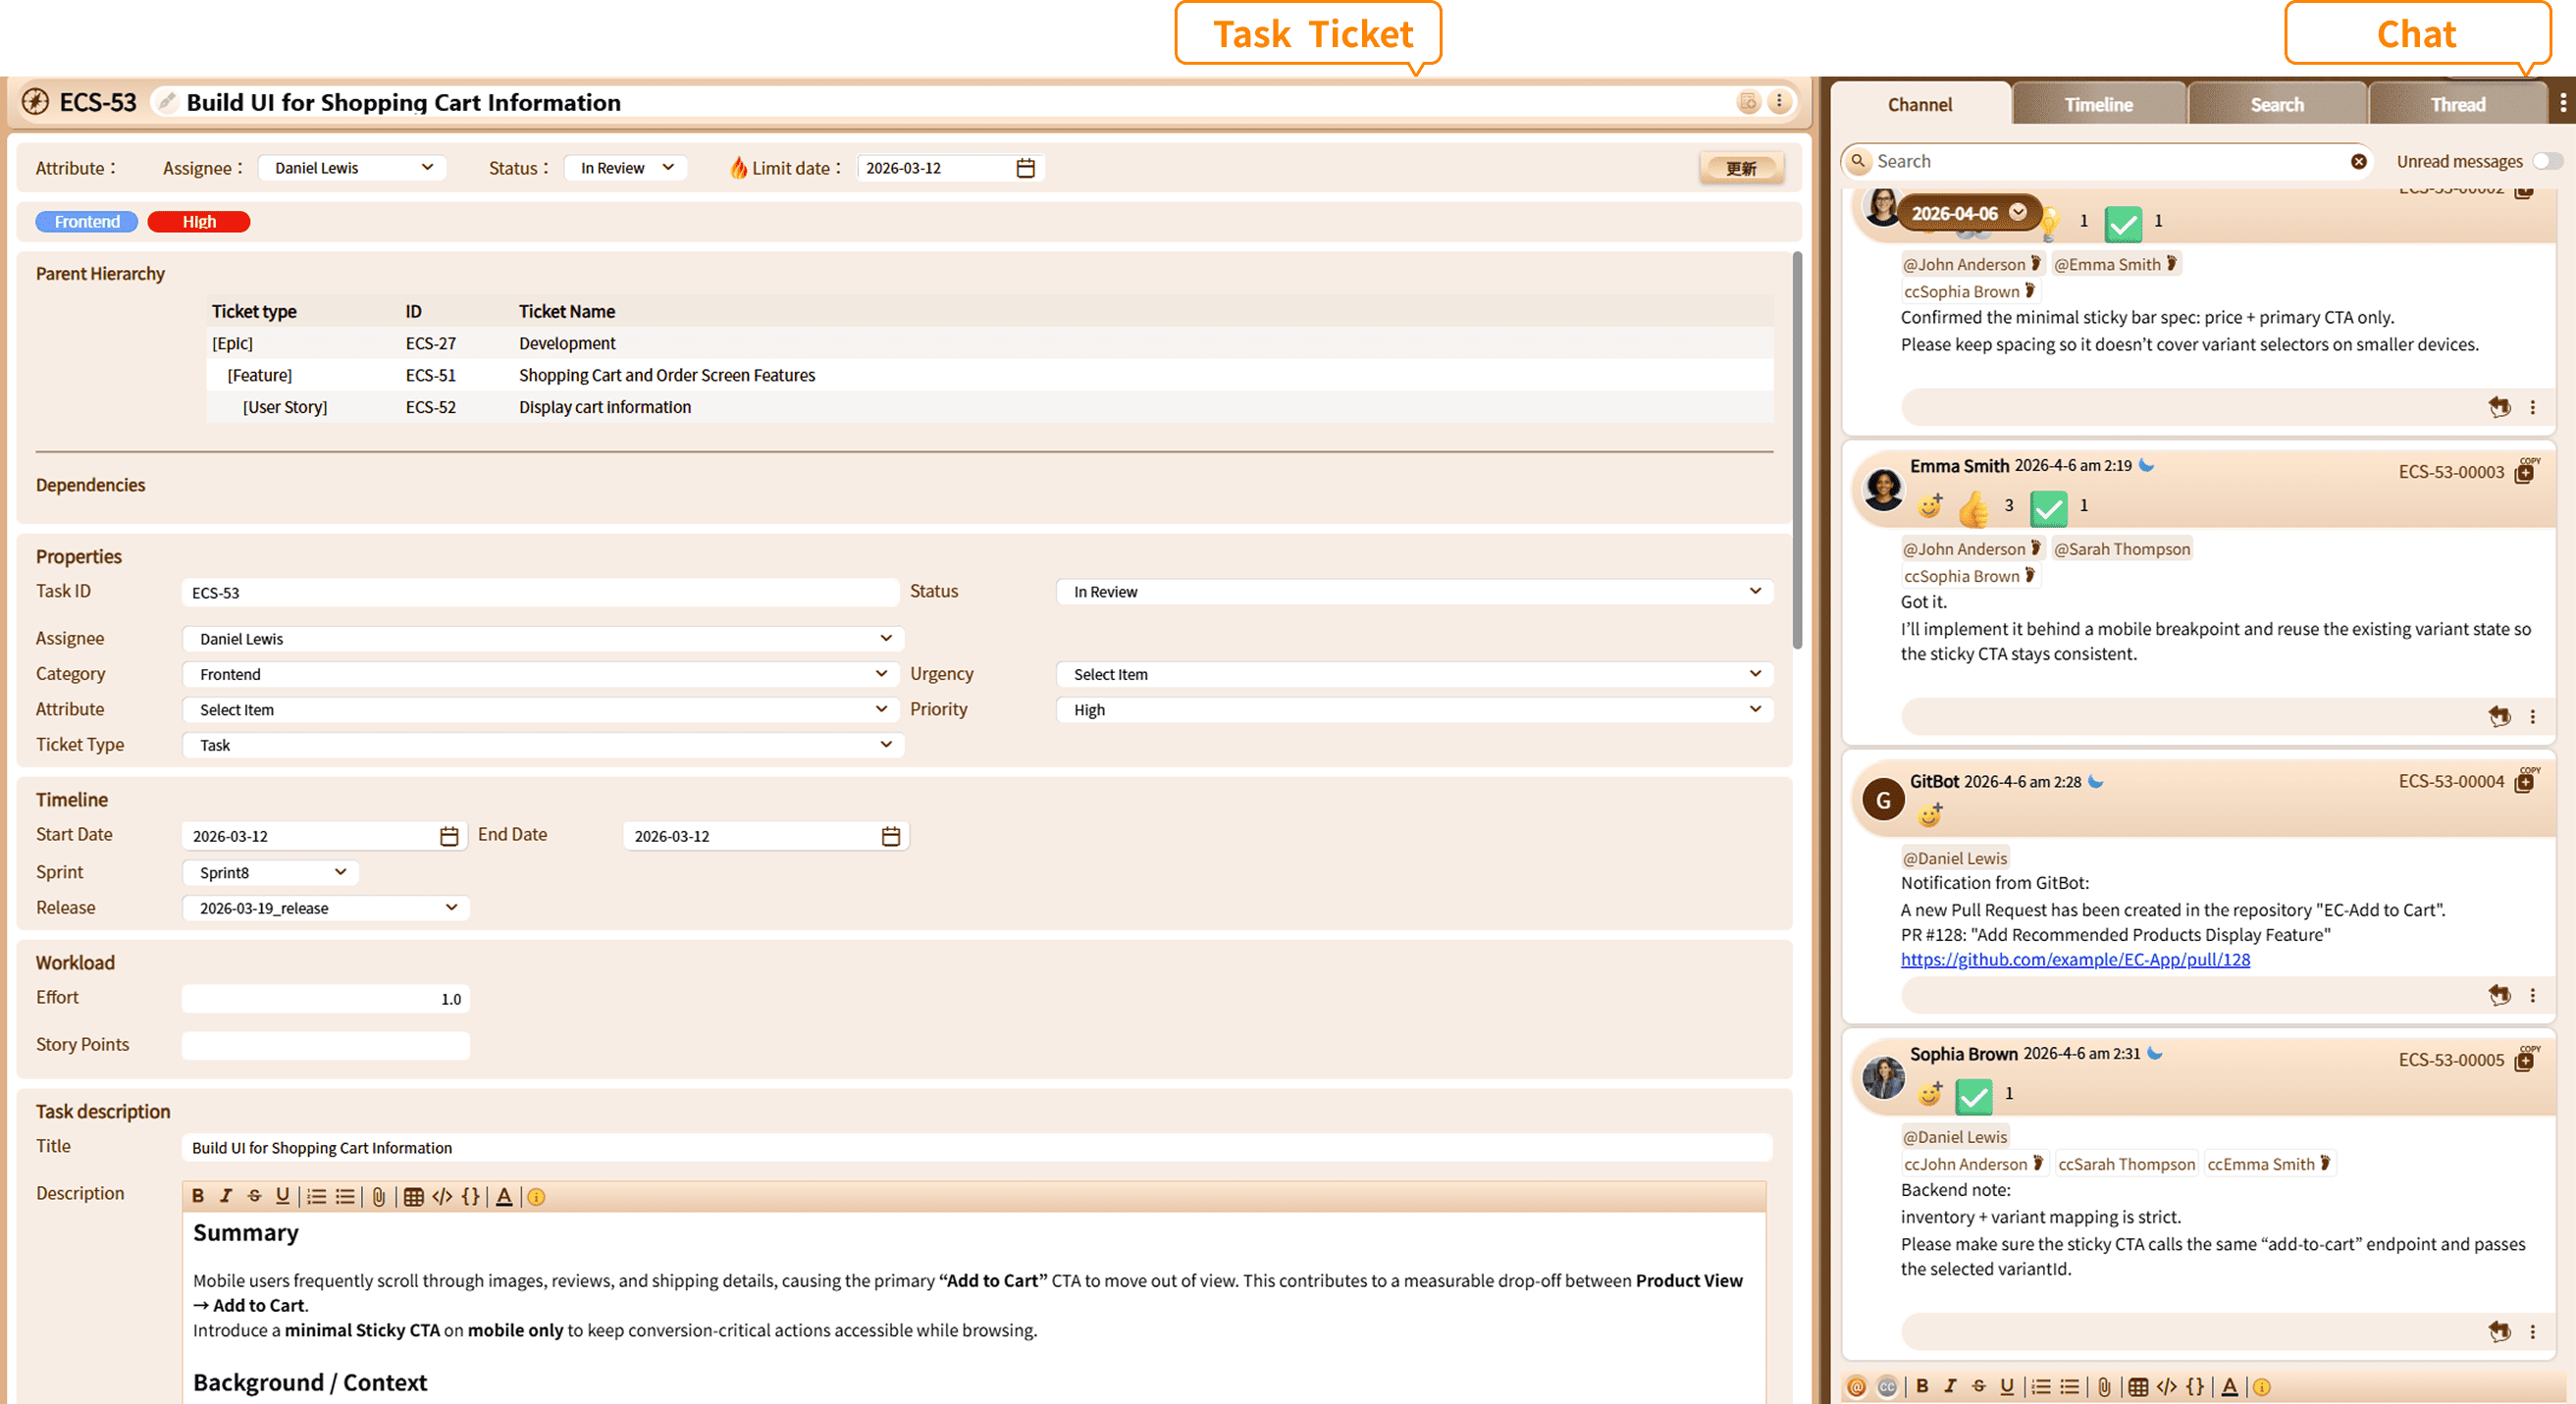The width and height of the screenshot is (2576, 1404).
Task: Click the attachment paperclip in description toolbar
Action: pyautogui.click(x=379, y=1197)
